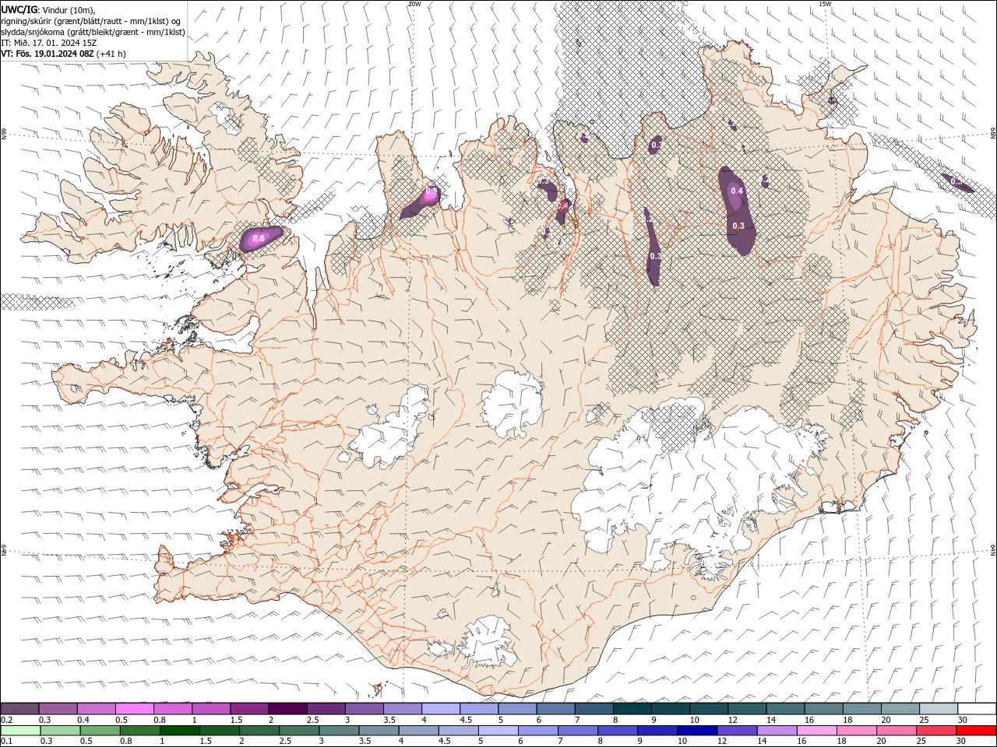Viewport: 997px width, 747px height.
Task: Click the '20W' longitude label
Action: click(414, 4)
